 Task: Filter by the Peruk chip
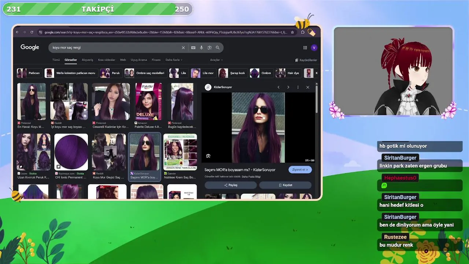pos(111,73)
